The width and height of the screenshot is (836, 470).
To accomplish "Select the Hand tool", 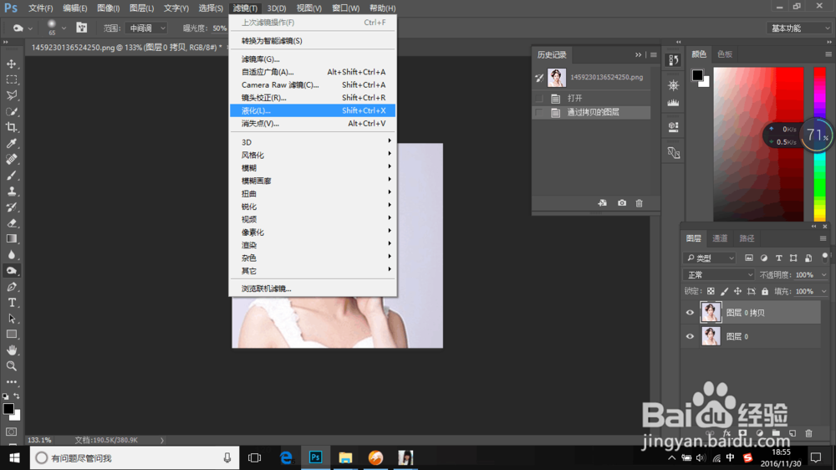I will click(x=11, y=350).
